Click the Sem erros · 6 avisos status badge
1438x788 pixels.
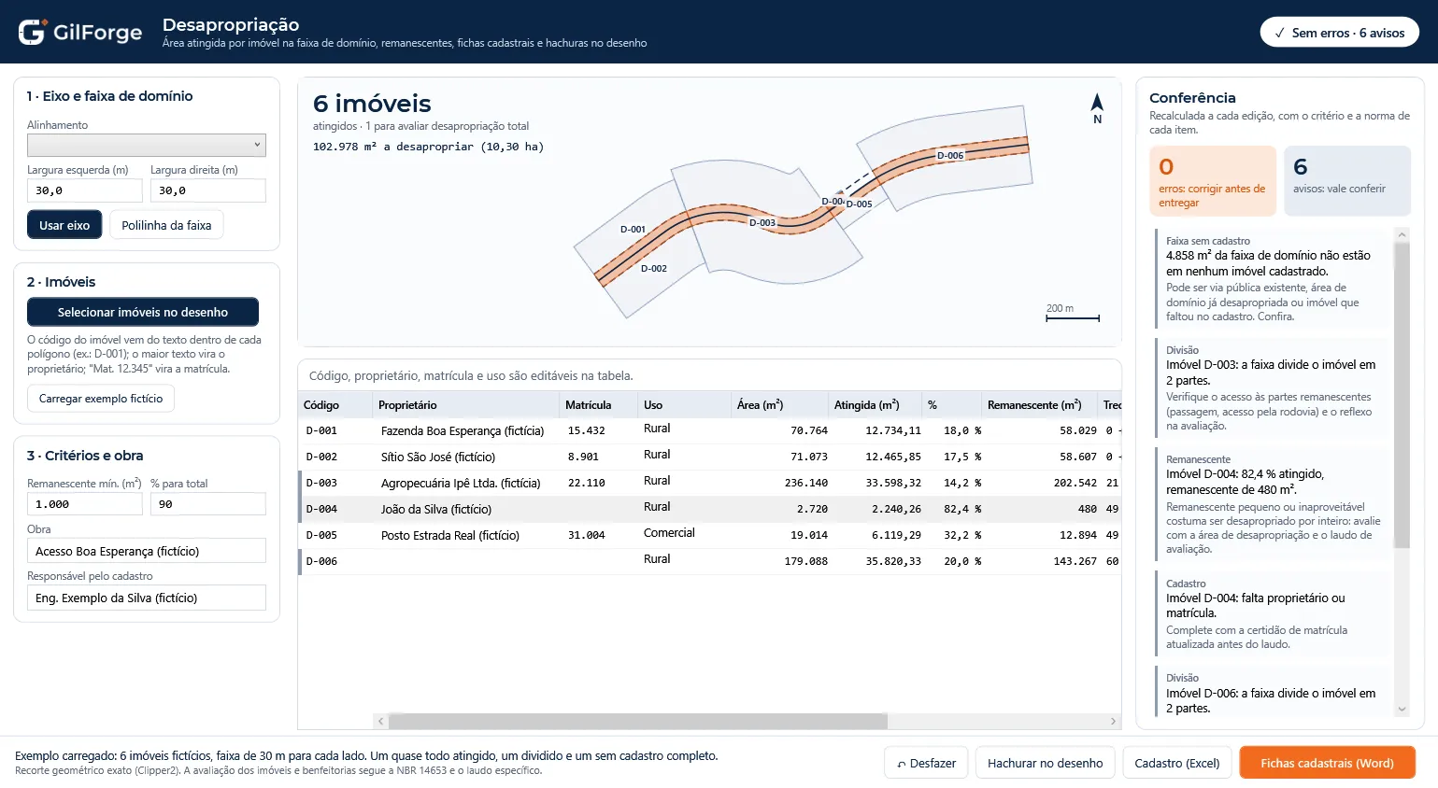click(x=1339, y=33)
